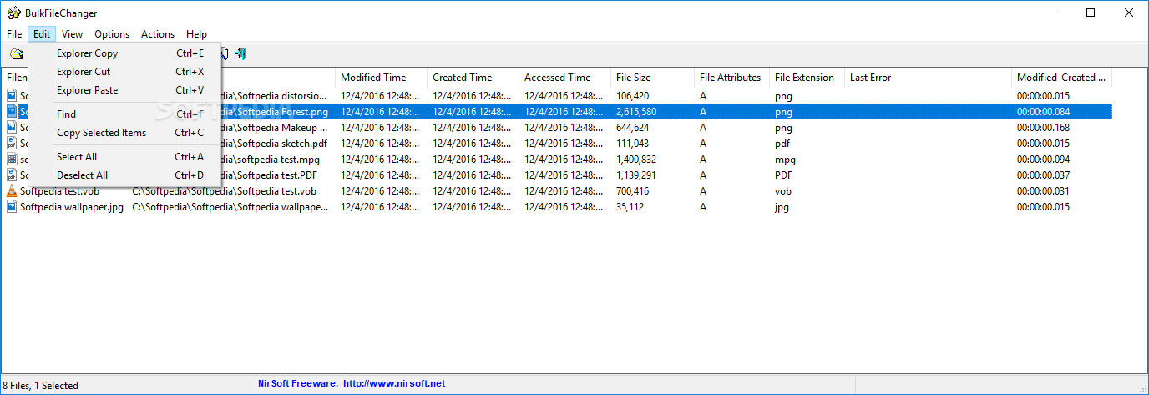Visit the NirSoft Freeware website link

click(350, 384)
